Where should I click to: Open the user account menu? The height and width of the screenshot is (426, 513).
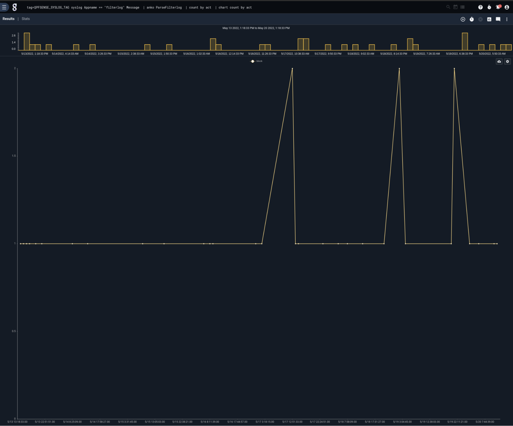(x=507, y=7)
